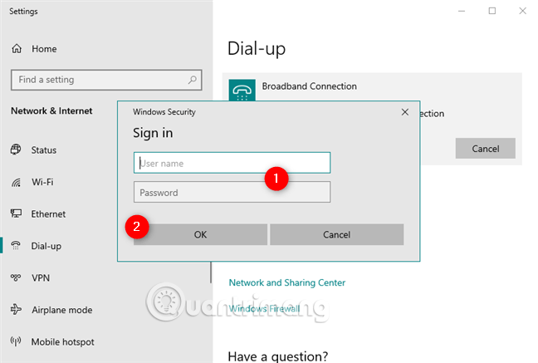Click the VPN icon in the sidebar
The image size is (538, 363).
pyautogui.click(x=16, y=278)
